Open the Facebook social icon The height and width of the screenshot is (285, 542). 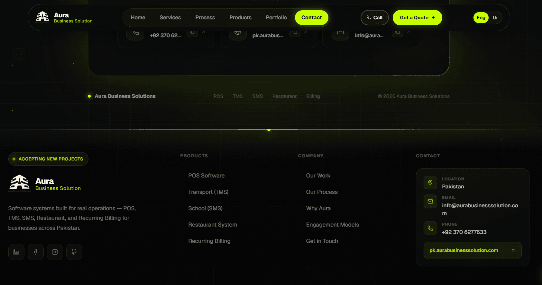click(36, 252)
